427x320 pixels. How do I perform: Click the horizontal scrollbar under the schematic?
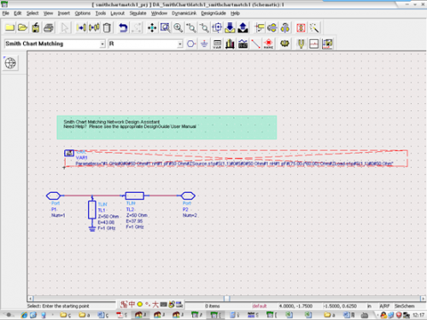[x=226, y=299]
